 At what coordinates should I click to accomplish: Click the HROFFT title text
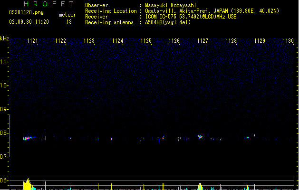point(49,4)
